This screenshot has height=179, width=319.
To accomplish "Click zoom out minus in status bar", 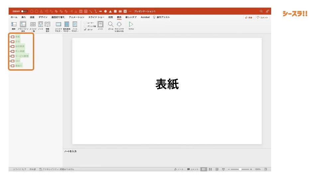I will tap(229, 169).
